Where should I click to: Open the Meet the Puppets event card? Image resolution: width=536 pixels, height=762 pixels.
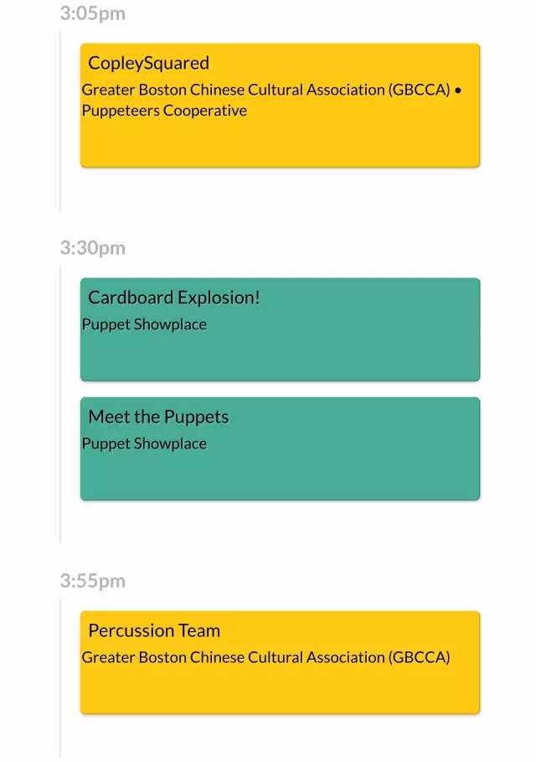click(280, 448)
